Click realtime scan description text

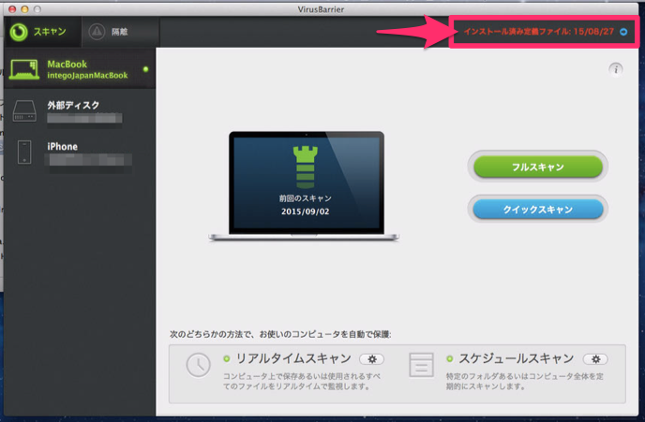click(x=302, y=381)
